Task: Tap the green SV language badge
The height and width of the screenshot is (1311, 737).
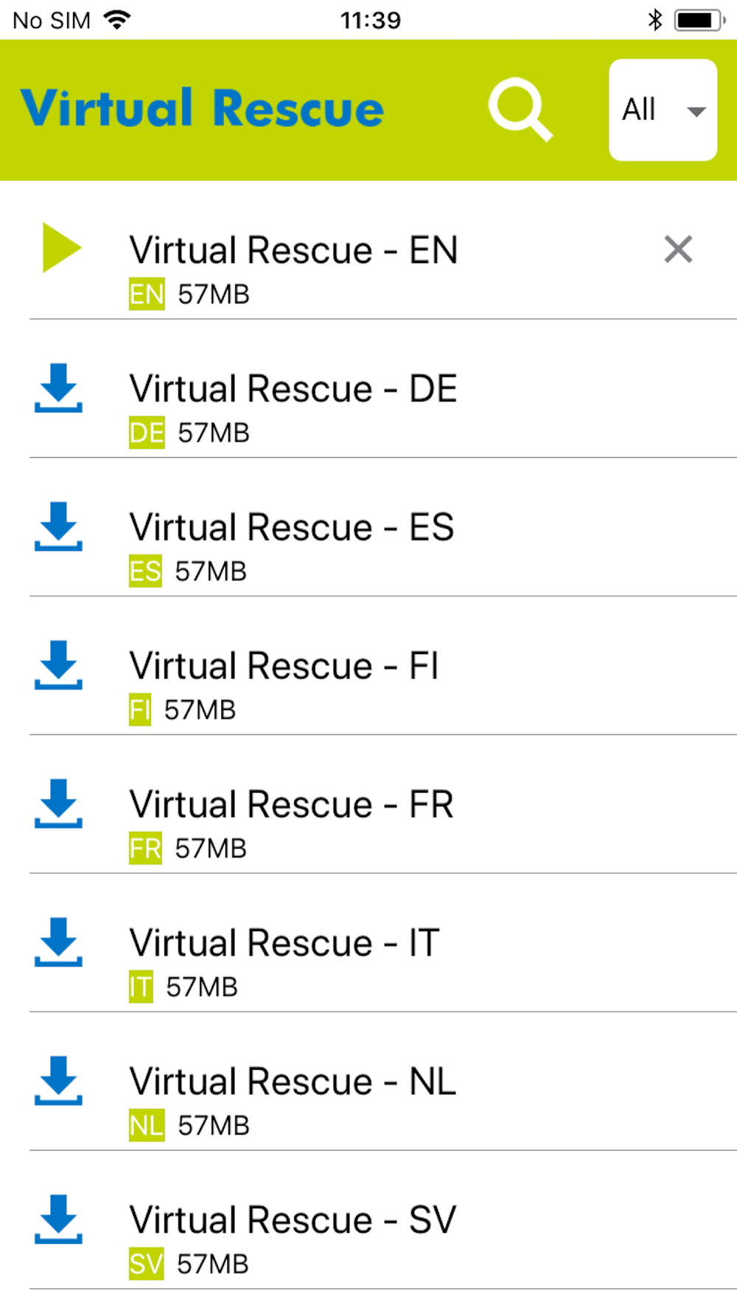Action: pyautogui.click(x=146, y=1265)
